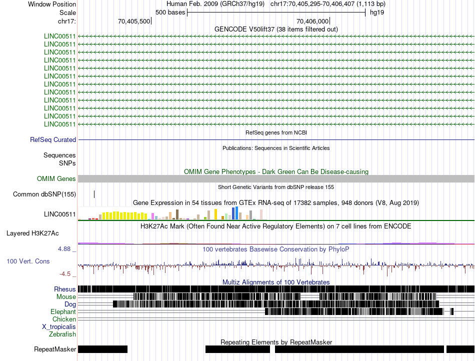Click the leftmost RepeatMasker black block
This screenshot has height=361, width=475.
(x=102, y=349)
